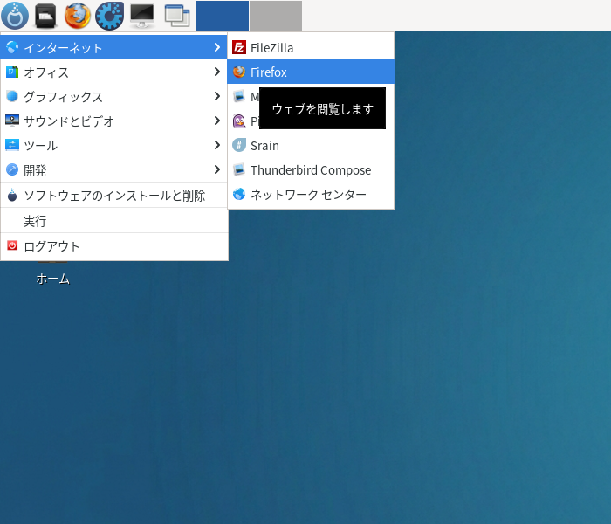Expand the サウンドとビデオ submenu arrow
The height and width of the screenshot is (524, 611).
coord(217,121)
